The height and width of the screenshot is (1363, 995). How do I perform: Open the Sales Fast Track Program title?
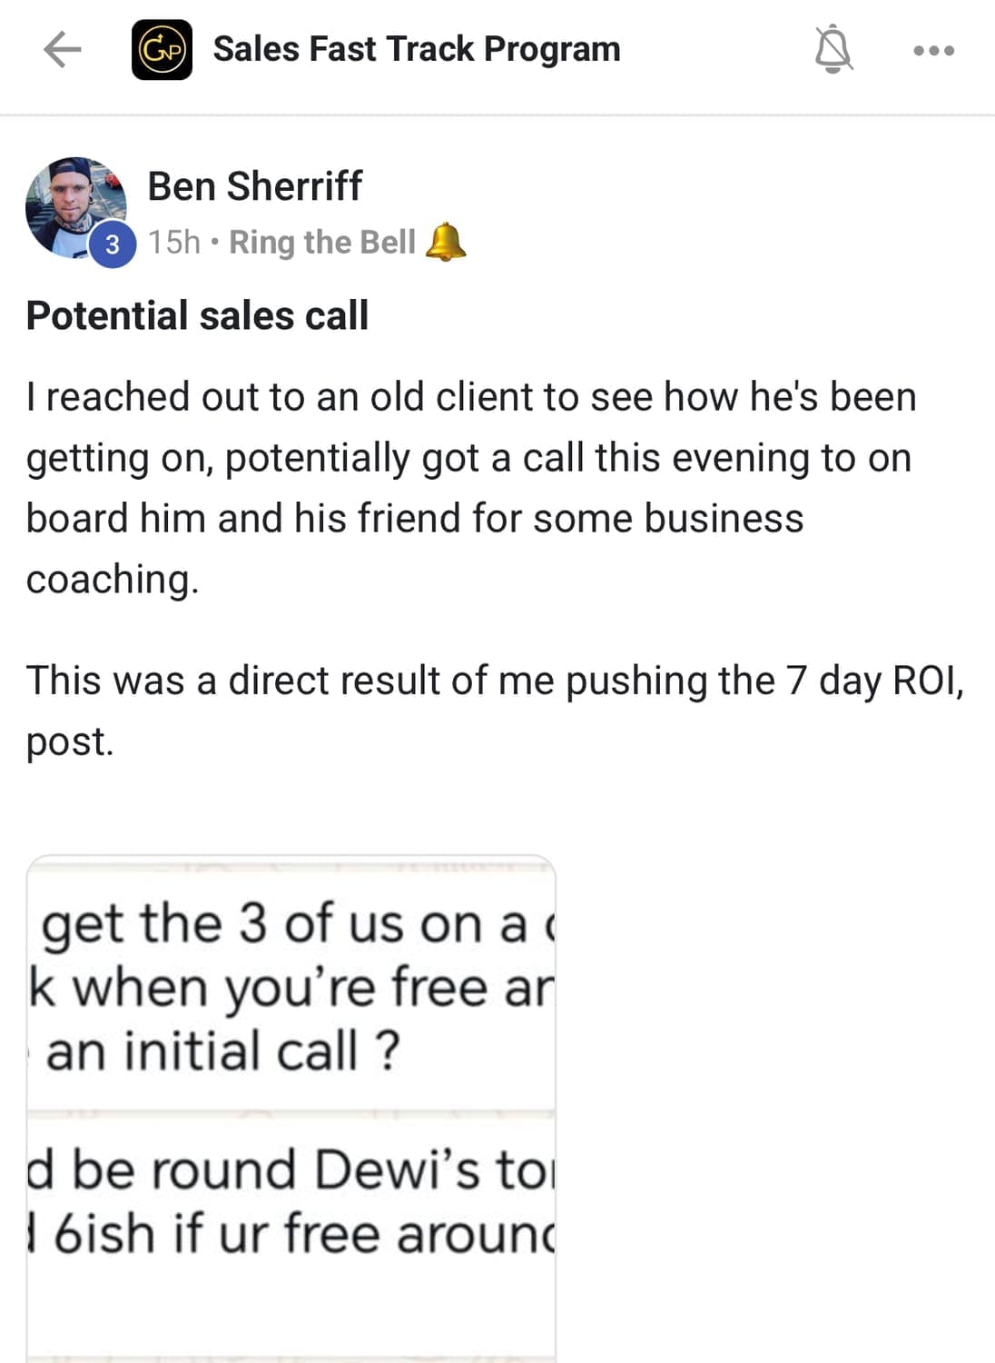click(417, 49)
